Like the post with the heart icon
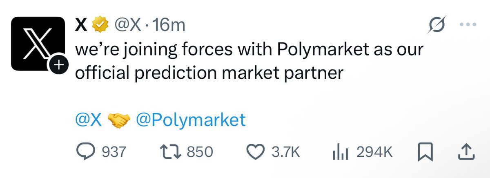490x178 pixels. coord(258,152)
